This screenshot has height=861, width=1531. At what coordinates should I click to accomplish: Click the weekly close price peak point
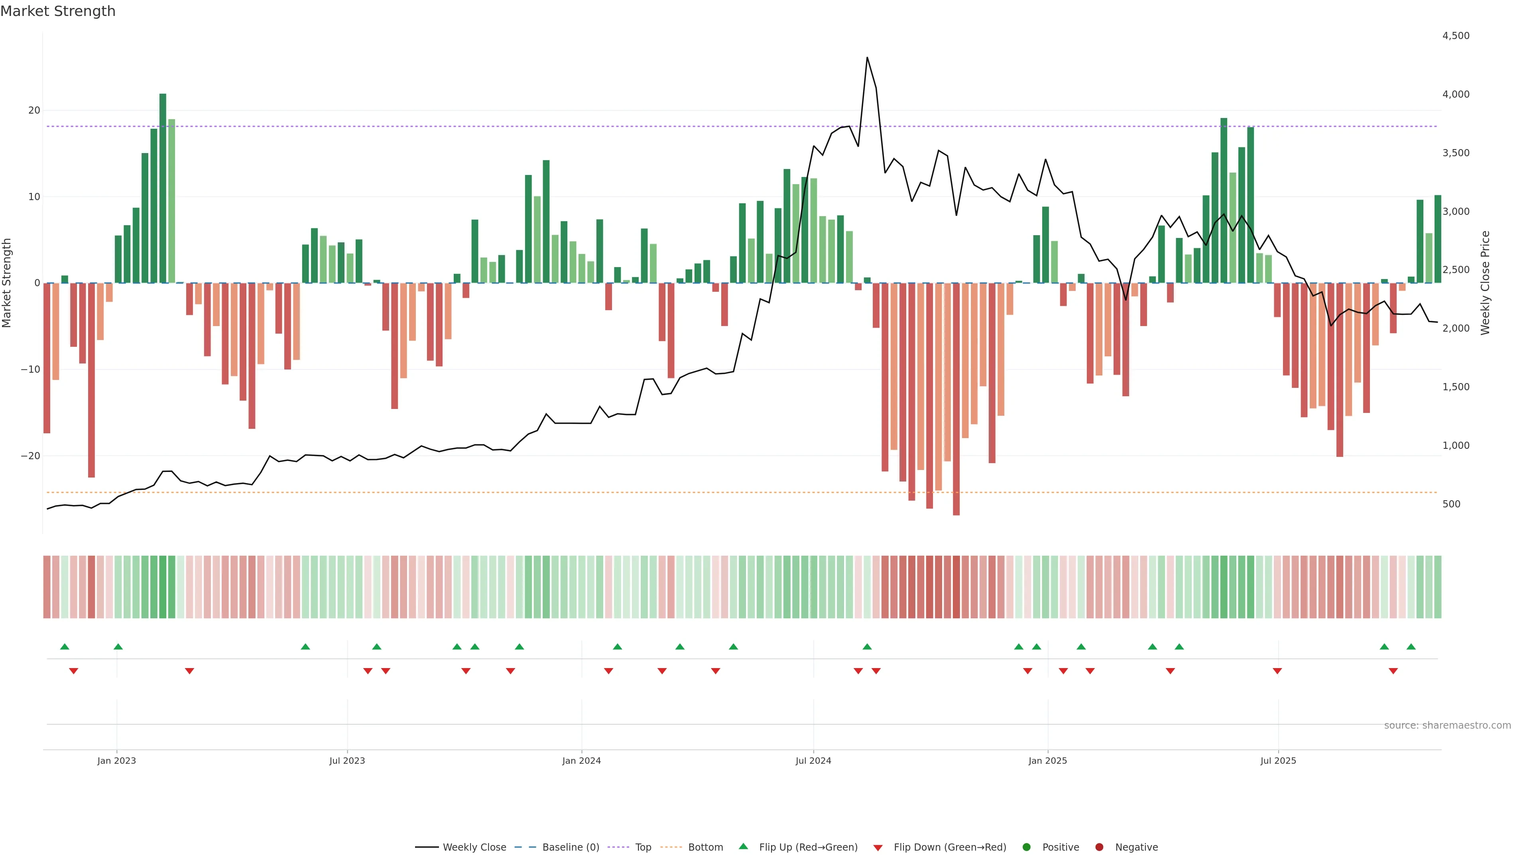tap(867, 58)
